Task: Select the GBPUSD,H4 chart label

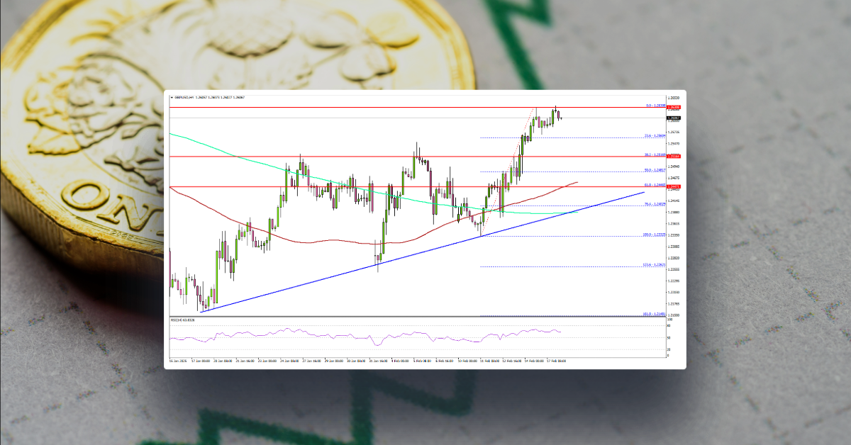Action: pyautogui.click(x=187, y=97)
